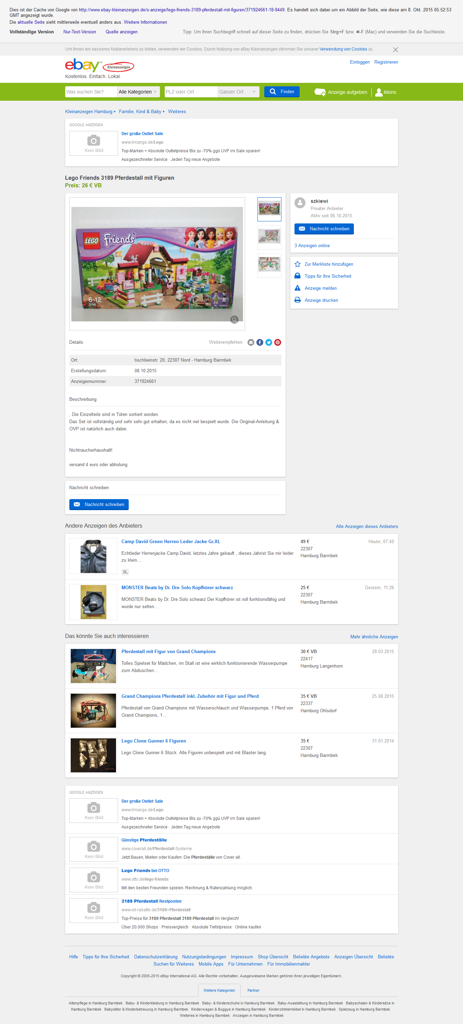Open Nutzungsbedingungen footer link
The height and width of the screenshot is (1024, 463).
pyautogui.click(x=204, y=957)
